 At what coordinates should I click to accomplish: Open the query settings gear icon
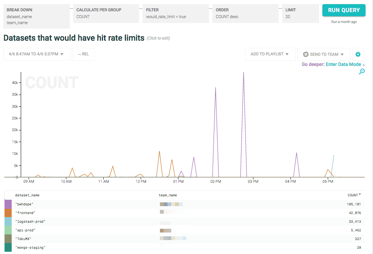[358, 54]
